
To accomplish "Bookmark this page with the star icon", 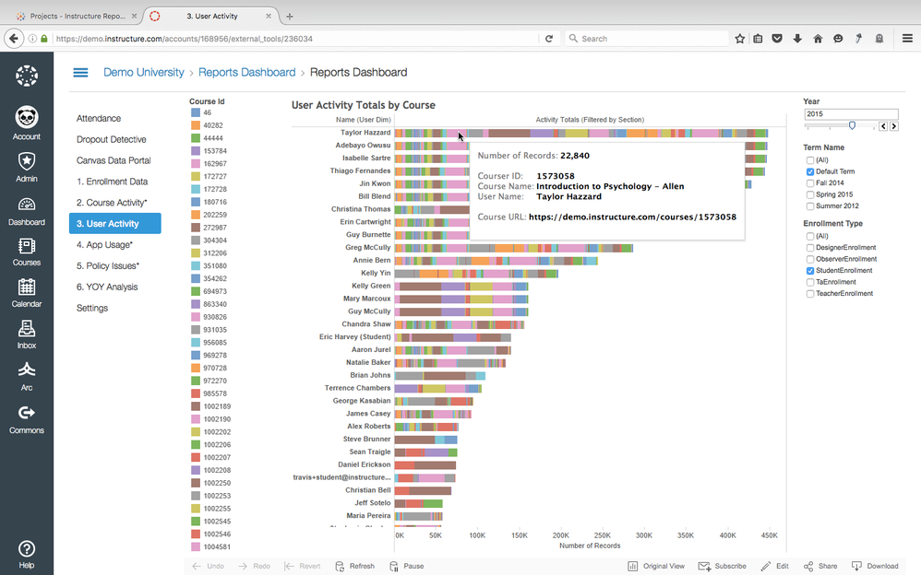I will pos(740,38).
